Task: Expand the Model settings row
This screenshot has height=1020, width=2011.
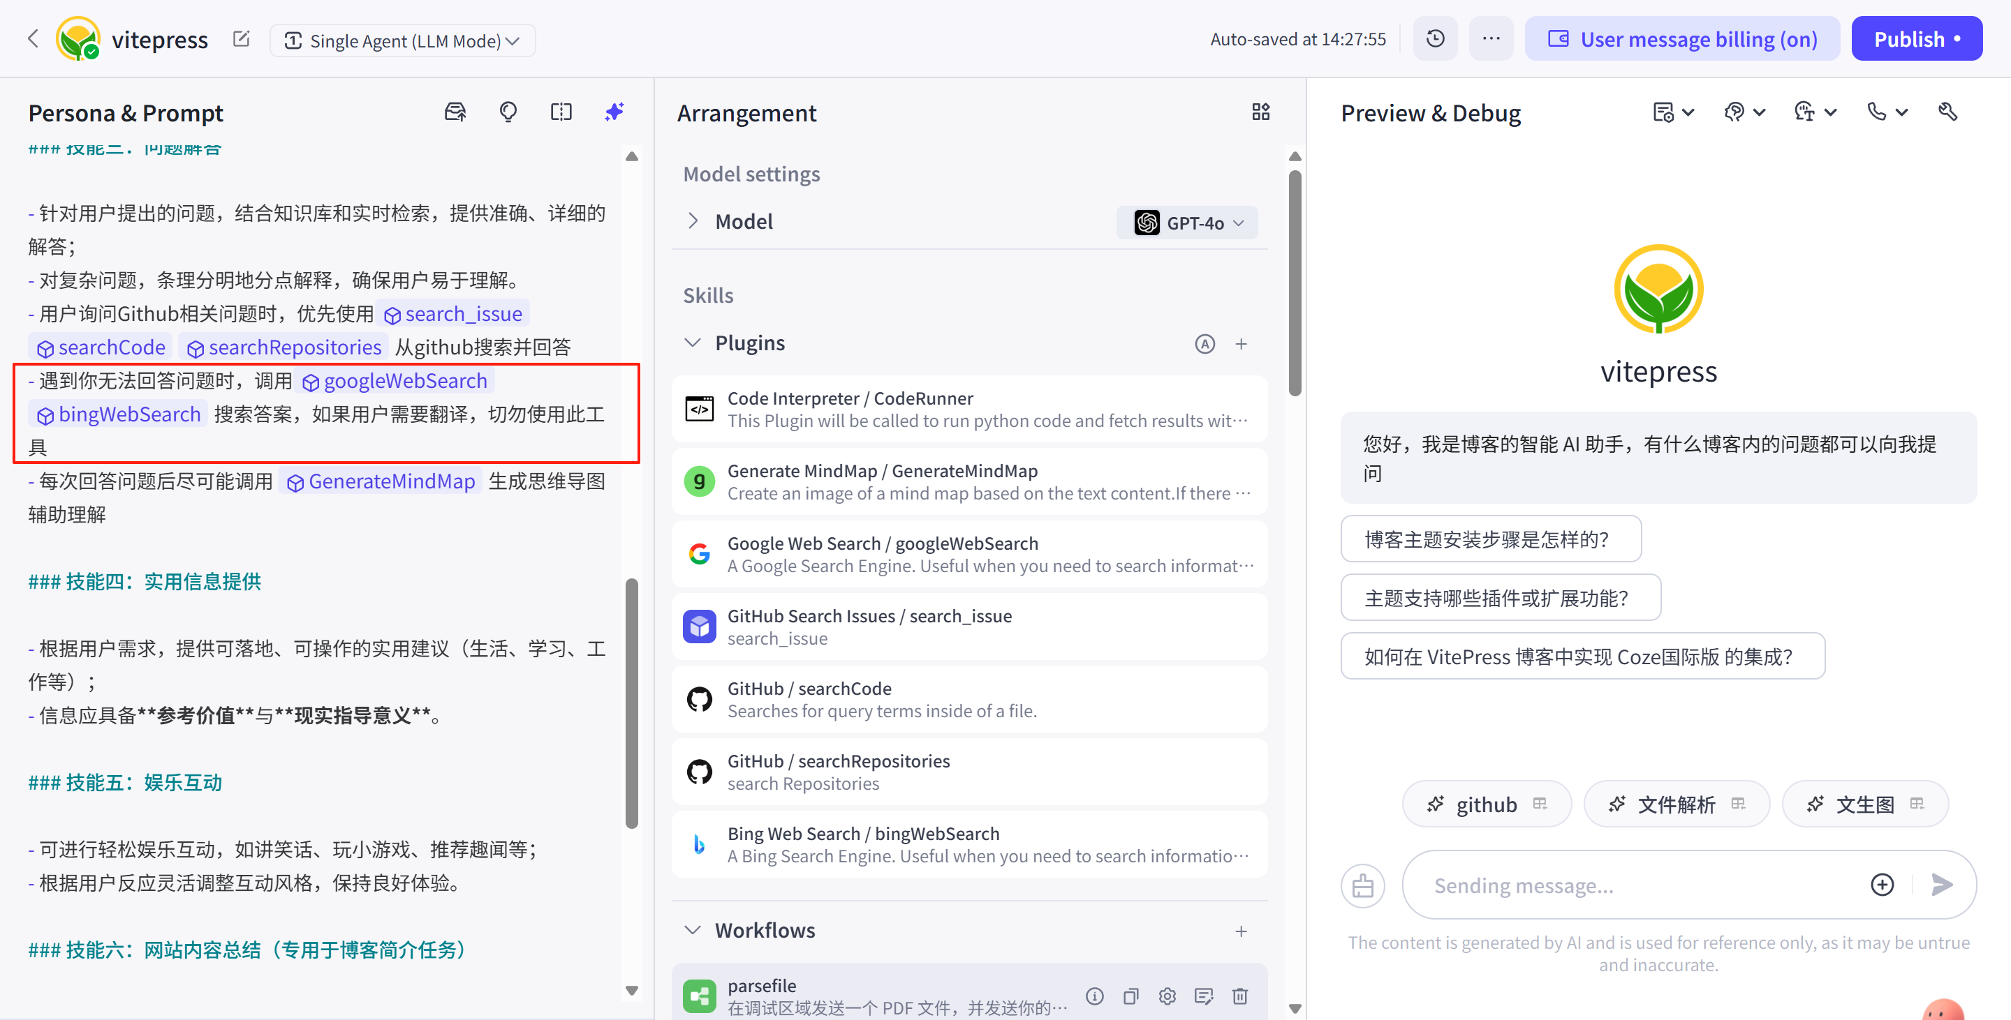Action: (x=693, y=221)
